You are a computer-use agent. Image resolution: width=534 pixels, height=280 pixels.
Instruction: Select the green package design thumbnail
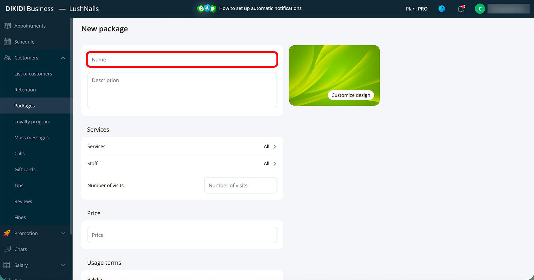click(334, 75)
